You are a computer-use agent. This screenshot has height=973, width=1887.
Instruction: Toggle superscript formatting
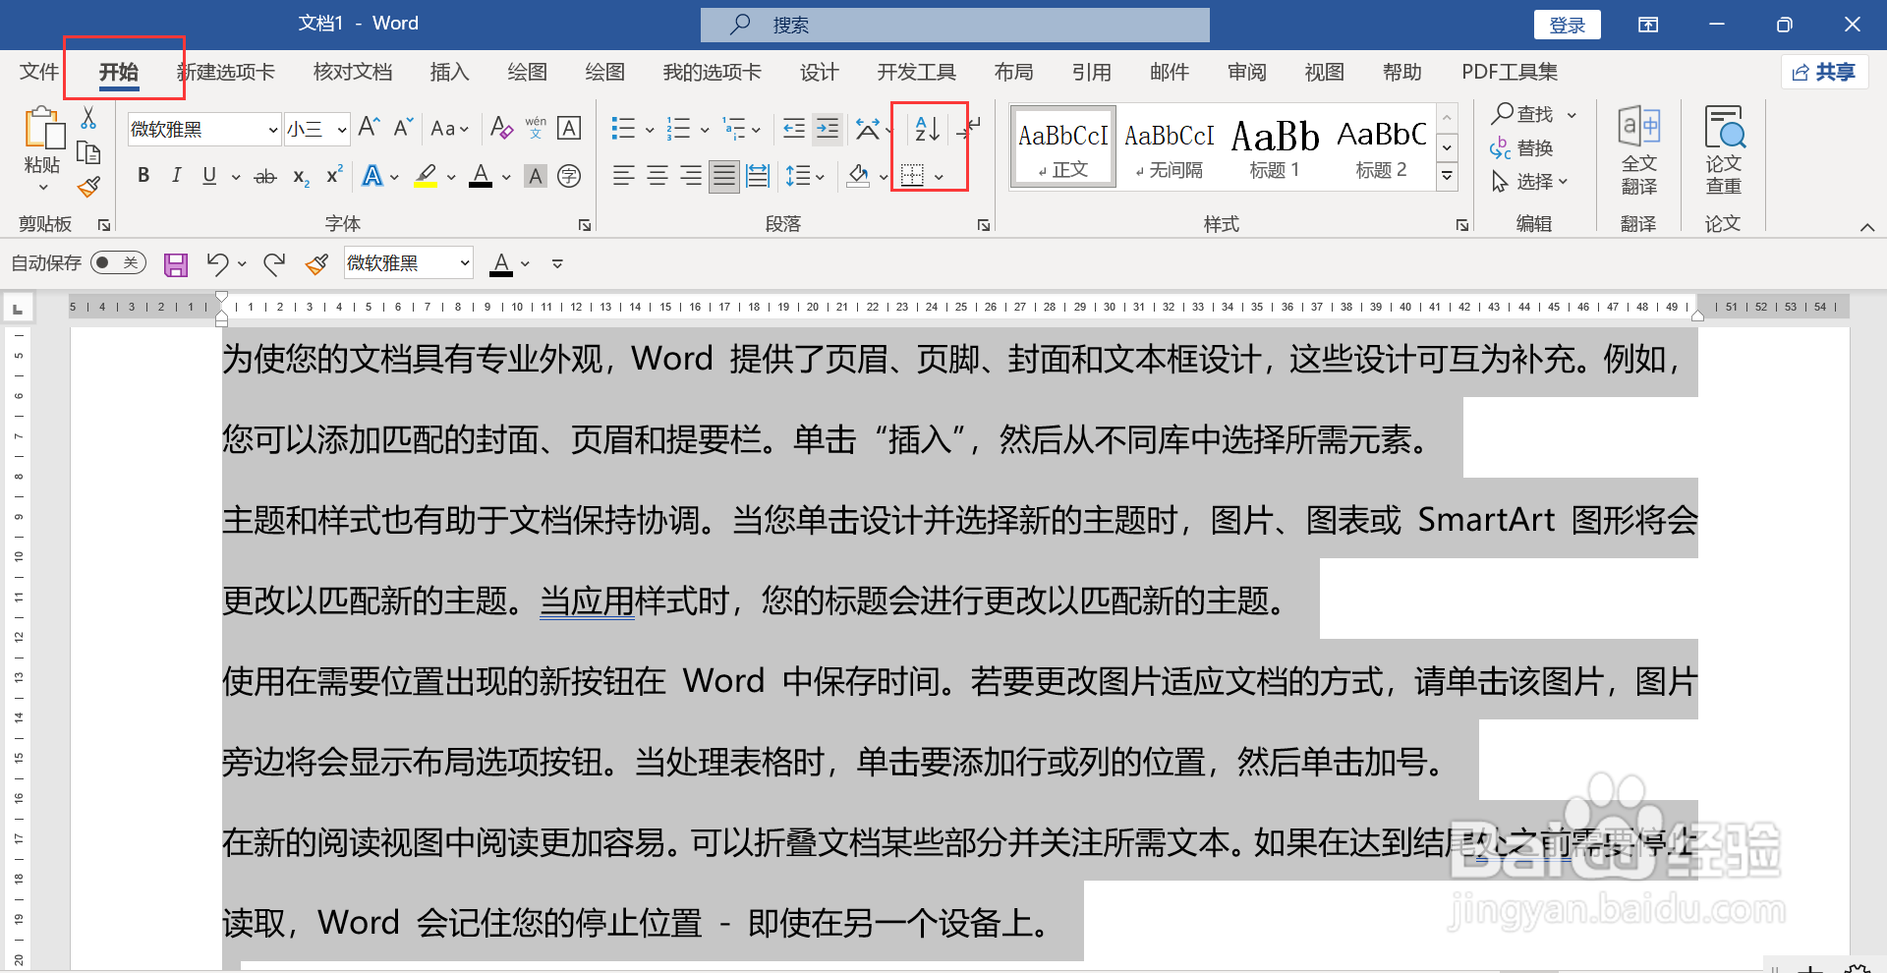334,175
